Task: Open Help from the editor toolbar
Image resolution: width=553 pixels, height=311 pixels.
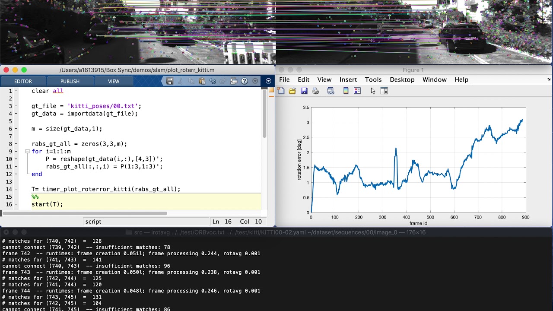Action: point(245,81)
